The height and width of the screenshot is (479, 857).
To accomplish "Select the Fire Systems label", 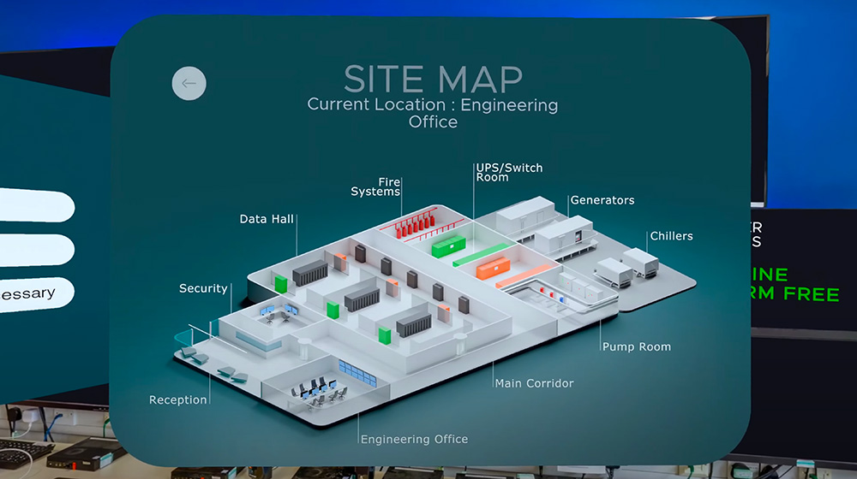I will click(x=376, y=186).
